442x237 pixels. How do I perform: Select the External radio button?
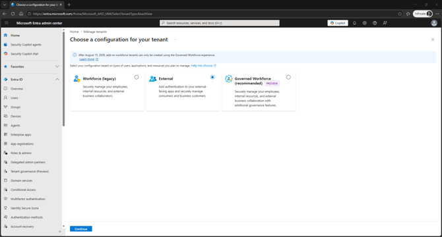pyautogui.click(x=212, y=77)
